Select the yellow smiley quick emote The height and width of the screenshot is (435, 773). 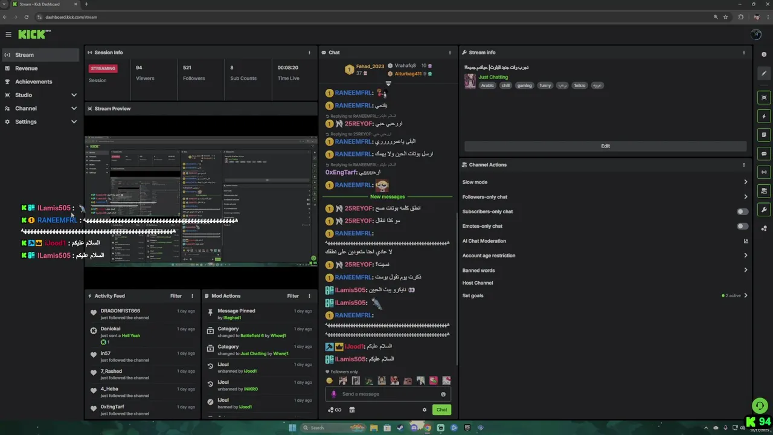click(x=329, y=381)
